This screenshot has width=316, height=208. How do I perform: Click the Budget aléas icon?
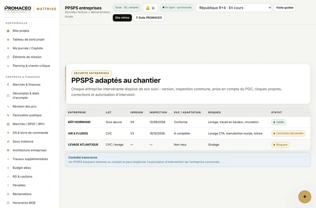tap(8, 168)
